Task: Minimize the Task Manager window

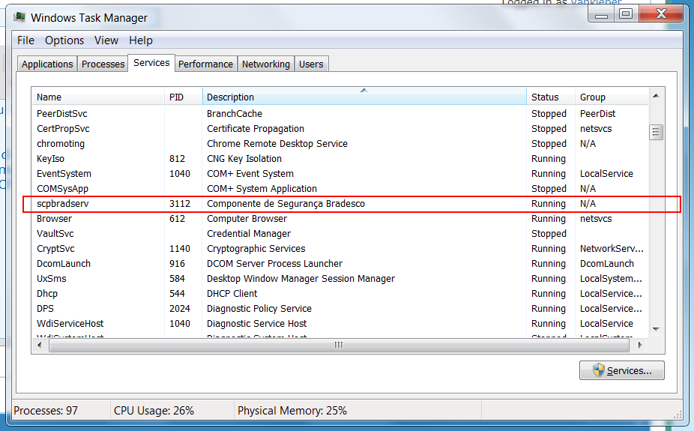Action: [601, 14]
